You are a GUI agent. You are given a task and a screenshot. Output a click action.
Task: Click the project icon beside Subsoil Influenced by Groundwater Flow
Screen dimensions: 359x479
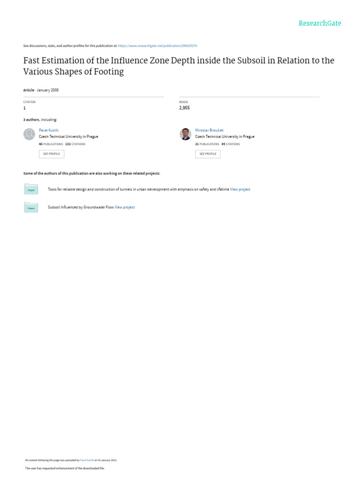tap(31, 207)
